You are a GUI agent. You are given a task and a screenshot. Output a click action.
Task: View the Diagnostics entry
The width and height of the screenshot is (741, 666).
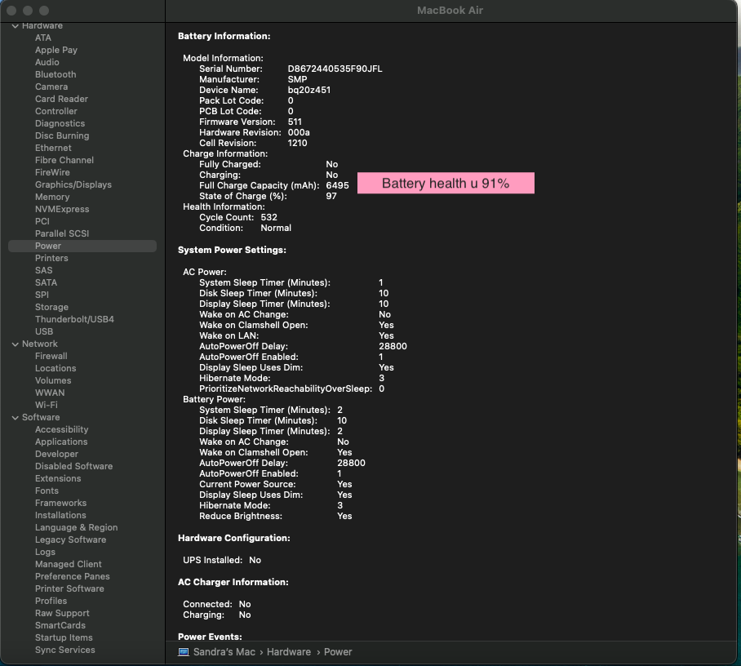(x=60, y=124)
